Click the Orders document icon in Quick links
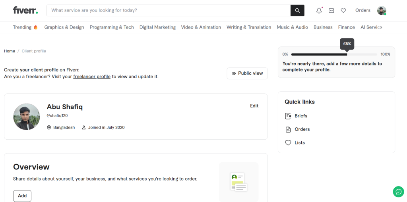 288,129
